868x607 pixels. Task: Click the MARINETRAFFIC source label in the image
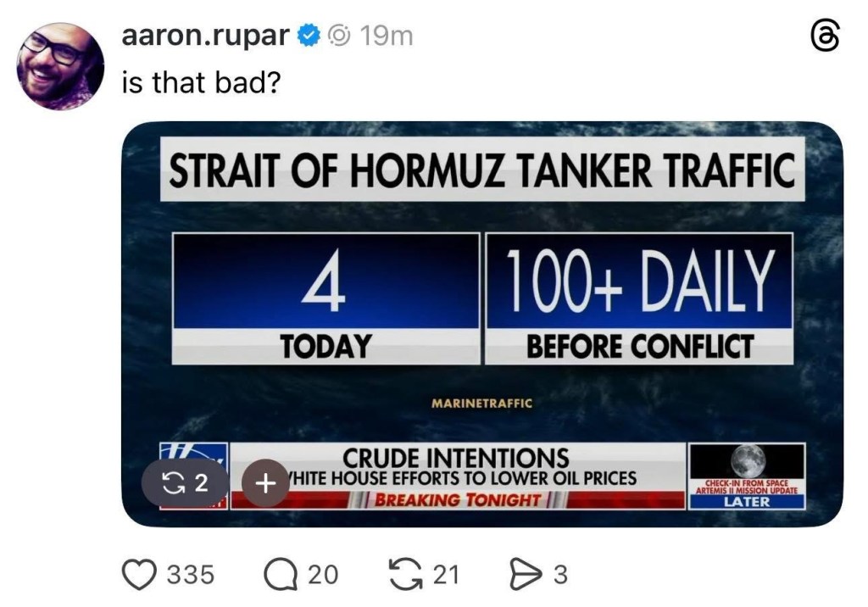tap(482, 404)
